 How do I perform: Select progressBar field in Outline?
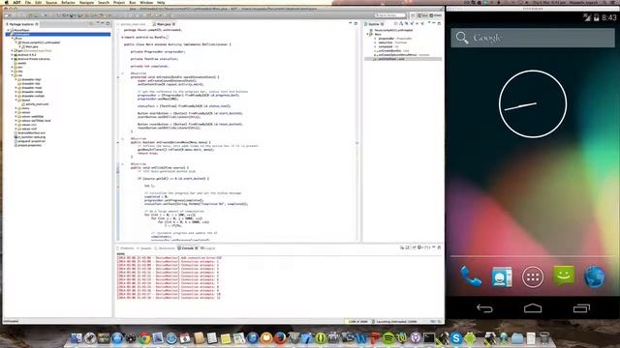pyautogui.click(x=394, y=39)
